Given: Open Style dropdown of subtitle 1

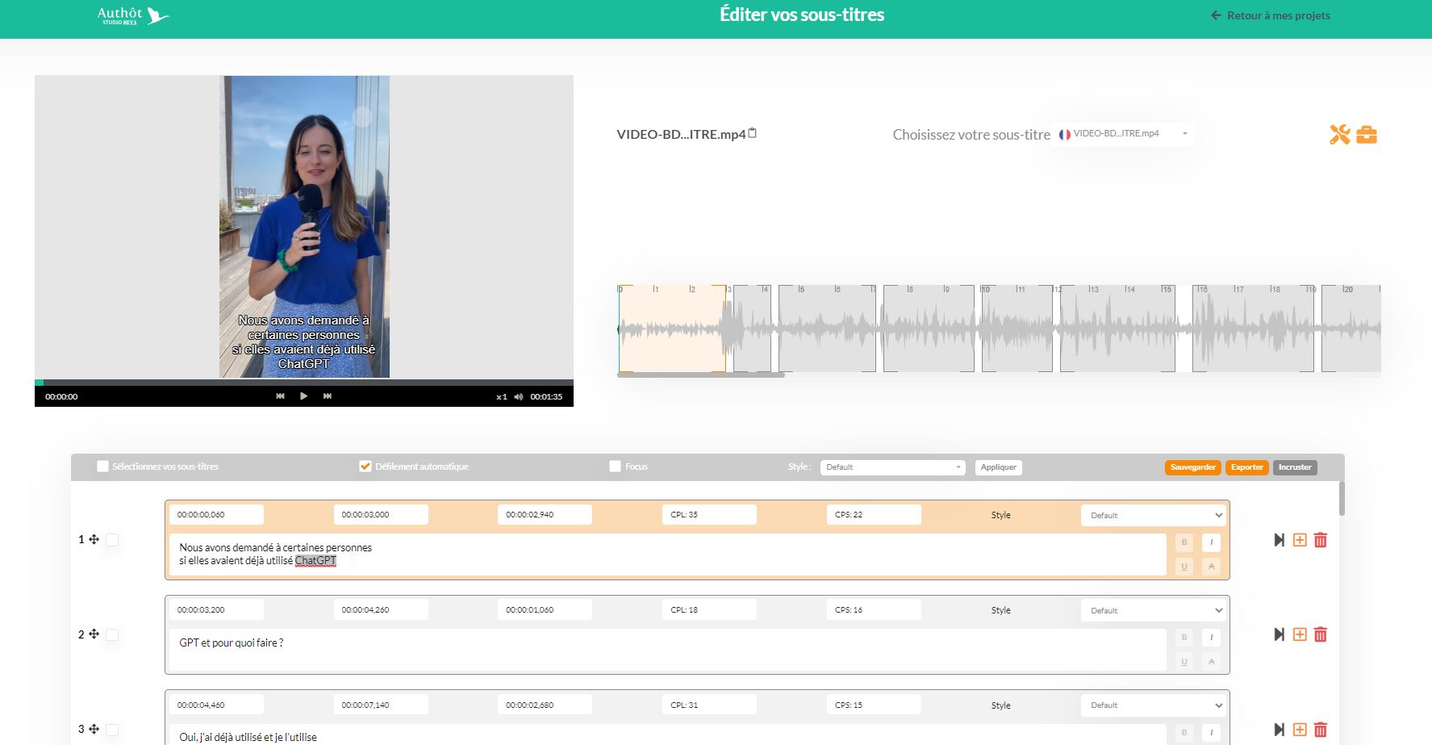Looking at the screenshot, I should click(1154, 515).
